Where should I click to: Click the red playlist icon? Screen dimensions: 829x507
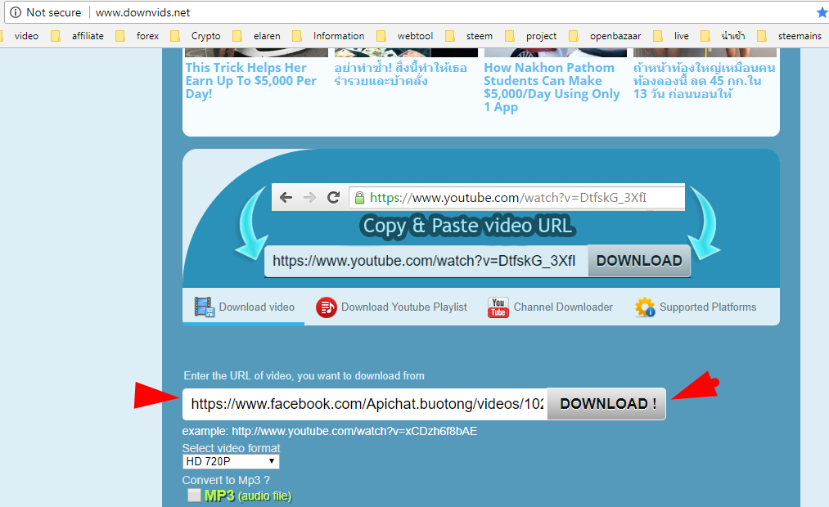click(327, 307)
